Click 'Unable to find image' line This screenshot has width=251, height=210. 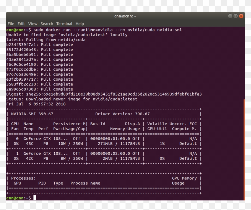tap(67, 35)
